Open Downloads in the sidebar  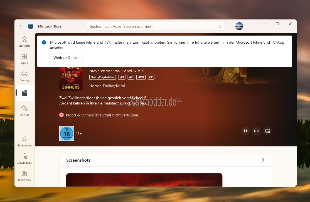24,159
